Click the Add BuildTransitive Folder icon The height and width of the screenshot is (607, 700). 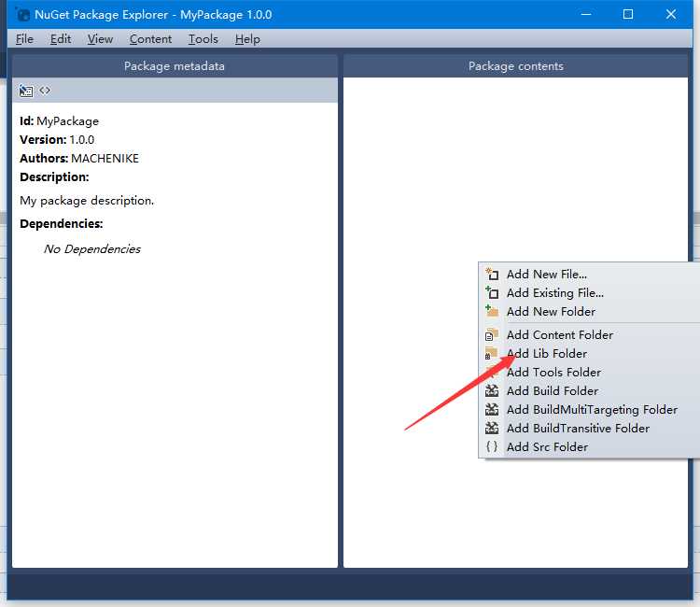pyautogui.click(x=492, y=429)
